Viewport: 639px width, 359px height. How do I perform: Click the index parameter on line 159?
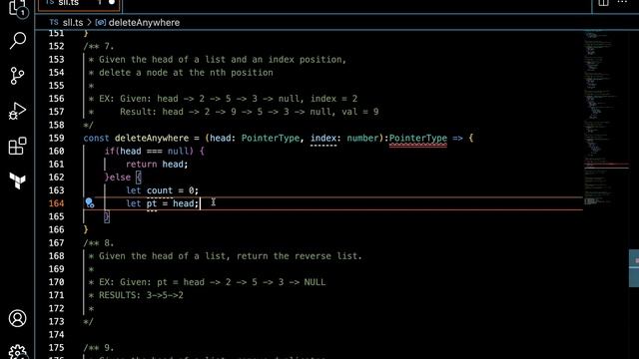[323, 138]
